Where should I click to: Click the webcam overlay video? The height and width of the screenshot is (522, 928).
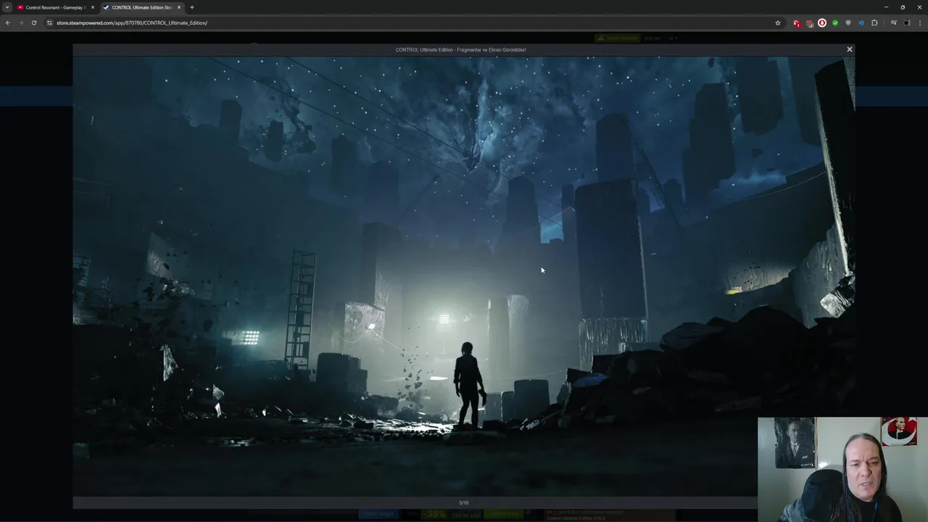point(842,469)
